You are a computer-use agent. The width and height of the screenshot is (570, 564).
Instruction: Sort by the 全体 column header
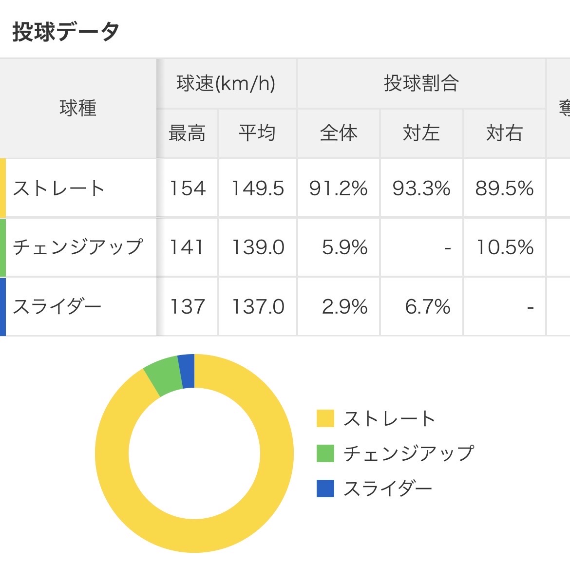[x=339, y=133]
